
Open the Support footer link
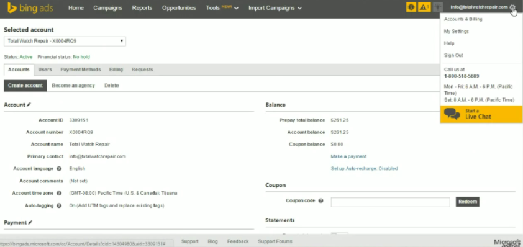[x=190, y=241]
